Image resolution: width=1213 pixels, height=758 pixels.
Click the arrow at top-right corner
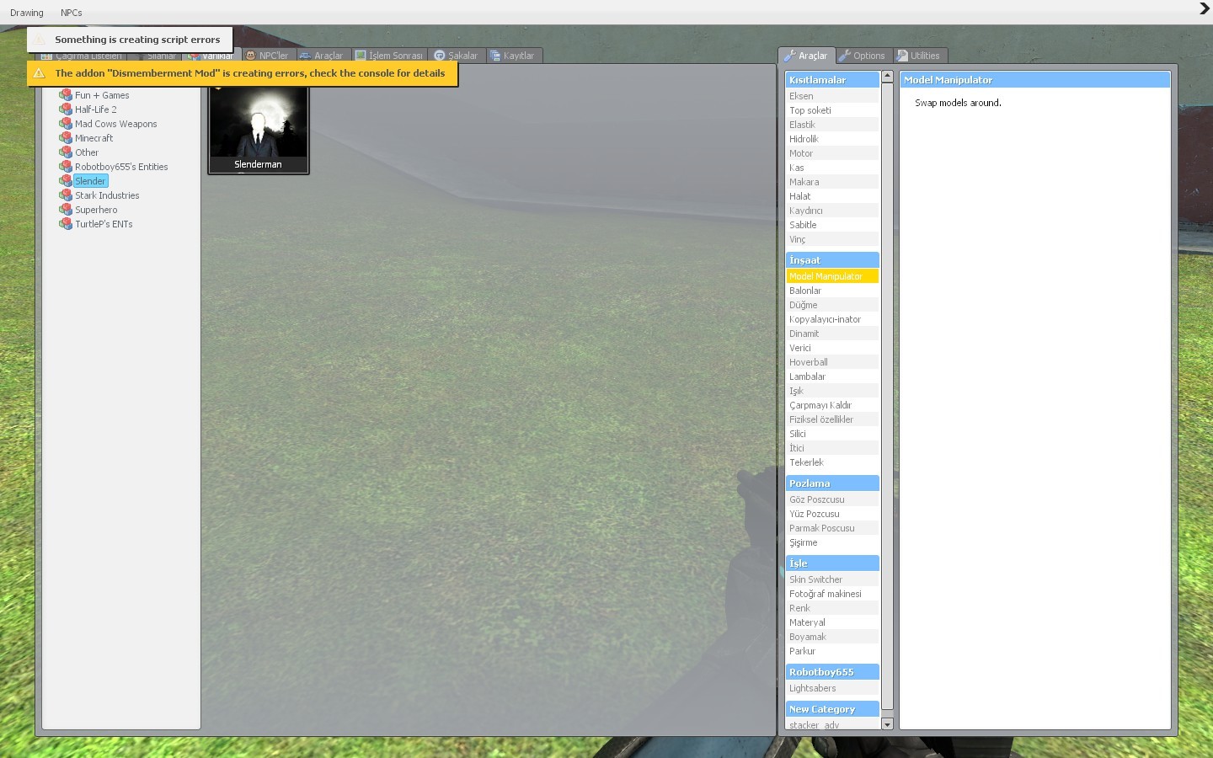tap(1204, 8)
